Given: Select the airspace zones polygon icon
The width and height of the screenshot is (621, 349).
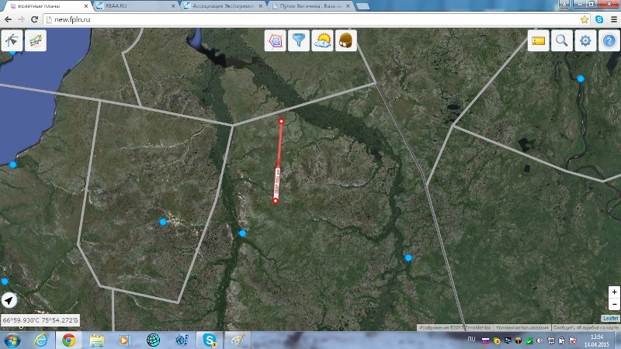Looking at the screenshot, I should click(276, 41).
